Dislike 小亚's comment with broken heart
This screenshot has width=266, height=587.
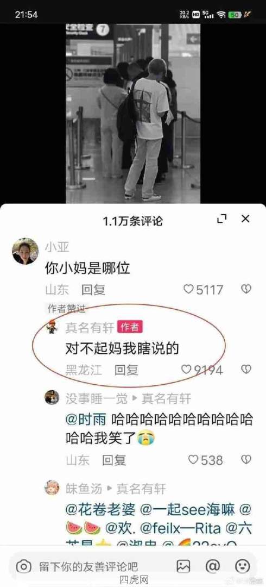[x=246, y=289]
